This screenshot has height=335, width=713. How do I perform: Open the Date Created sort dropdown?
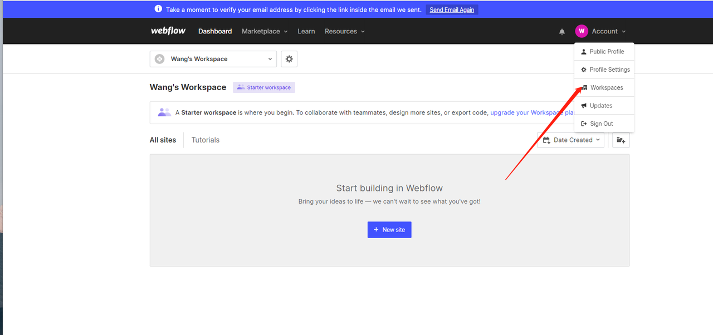coord(570,140)
